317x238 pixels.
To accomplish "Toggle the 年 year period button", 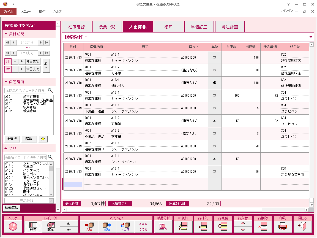I will click(x=8, y=69).
